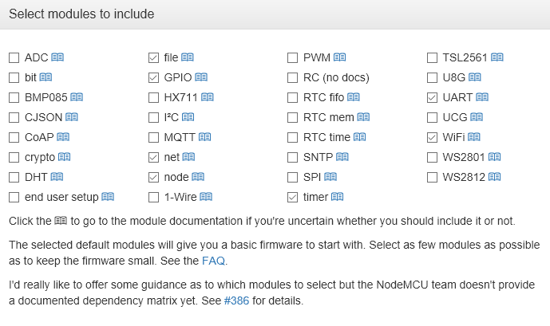Open the 1-Wire documentation book icon

(206, 197)
